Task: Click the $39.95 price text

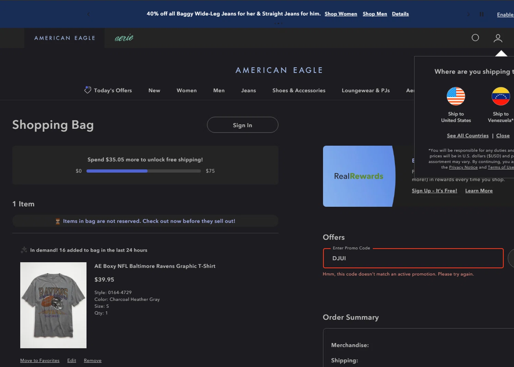Action: pos(104,280)
